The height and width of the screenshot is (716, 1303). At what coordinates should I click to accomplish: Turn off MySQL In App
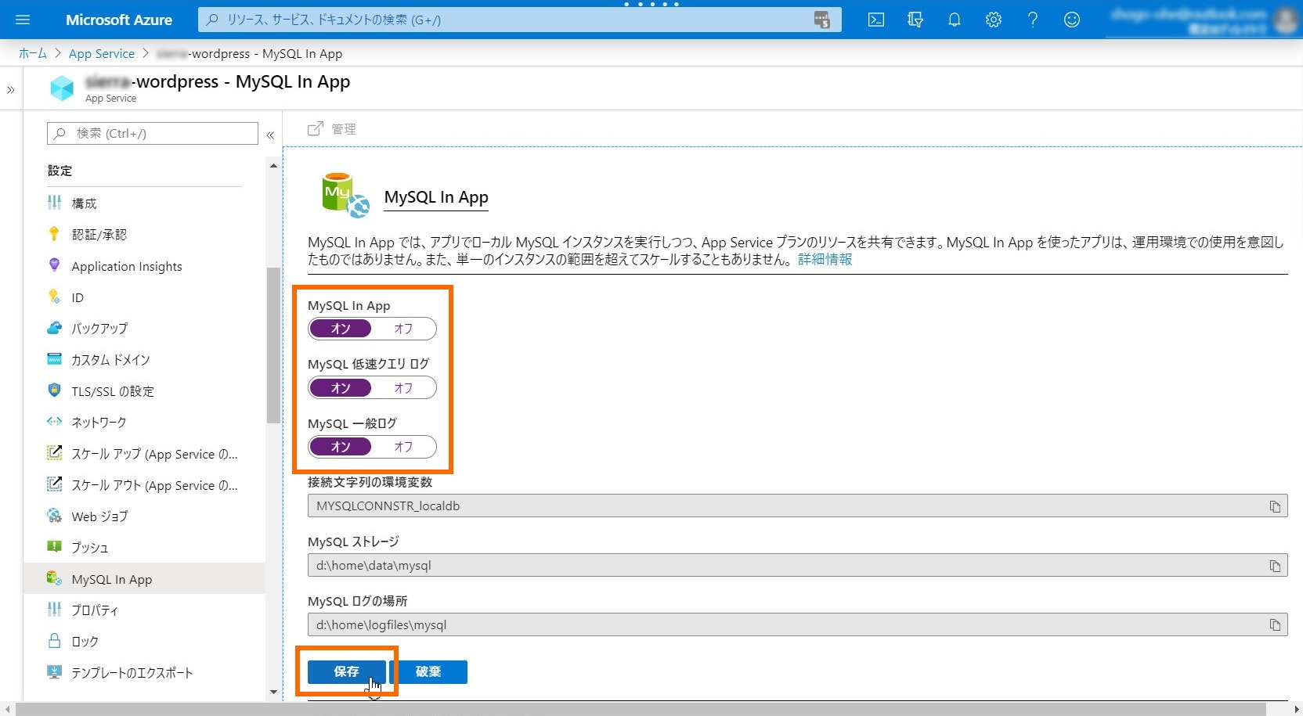coord(403,329)
